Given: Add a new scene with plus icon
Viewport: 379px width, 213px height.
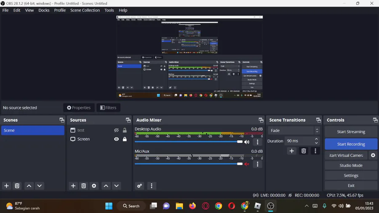Looking at the screenshot, I should (6, 186).
